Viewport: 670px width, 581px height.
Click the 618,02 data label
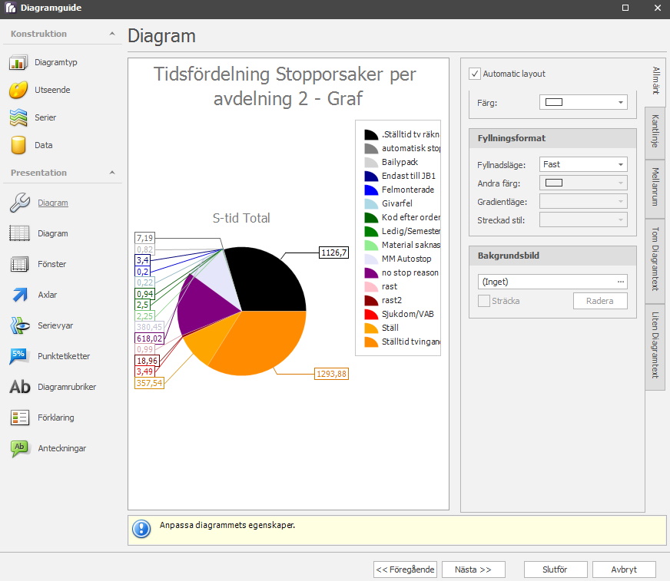150,338
